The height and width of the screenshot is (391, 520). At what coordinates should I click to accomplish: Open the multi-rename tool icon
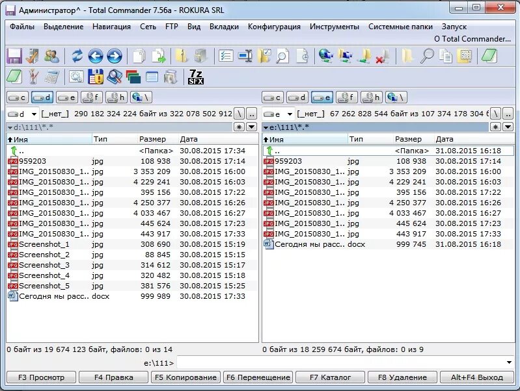[245, 56]
